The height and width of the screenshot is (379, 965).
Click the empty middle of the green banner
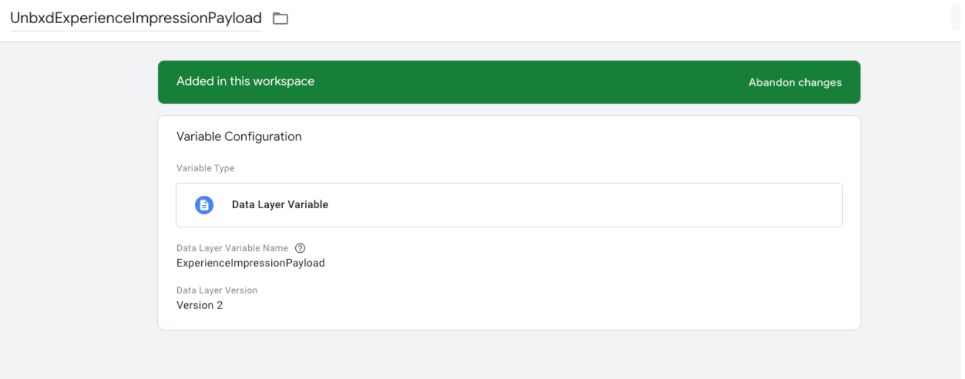pos(533,82)
